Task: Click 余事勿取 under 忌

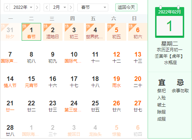Action: point(180,91)
